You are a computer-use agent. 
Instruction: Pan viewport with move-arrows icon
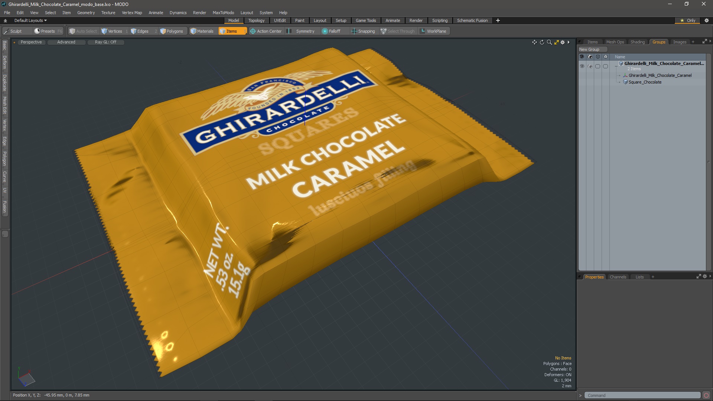534,42
